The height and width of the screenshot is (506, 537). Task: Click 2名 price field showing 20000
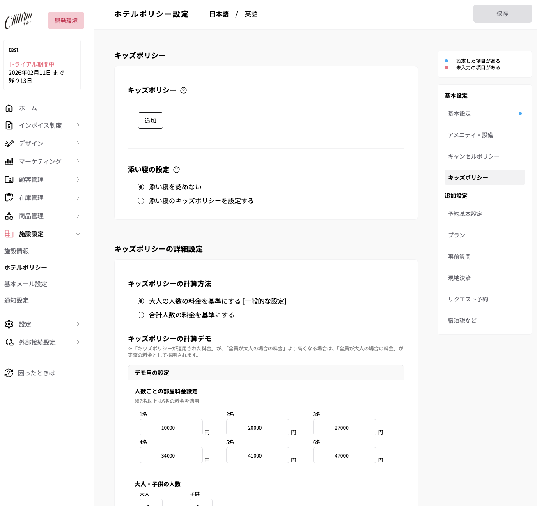pos(258,427)
